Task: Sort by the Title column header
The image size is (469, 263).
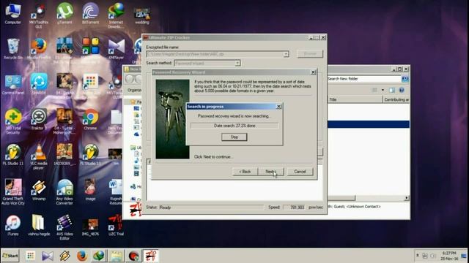Action: pyautogui.click(x=355, y=99)
